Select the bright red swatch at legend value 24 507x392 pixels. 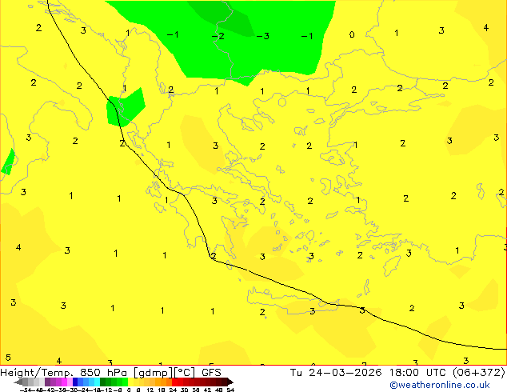[x=175, y=382]
